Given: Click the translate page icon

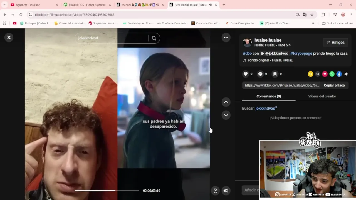Looking at the screenshot, I should [305, 15].
